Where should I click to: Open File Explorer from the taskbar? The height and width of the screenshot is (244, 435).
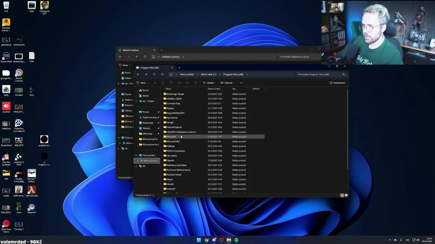click(229, 240)
